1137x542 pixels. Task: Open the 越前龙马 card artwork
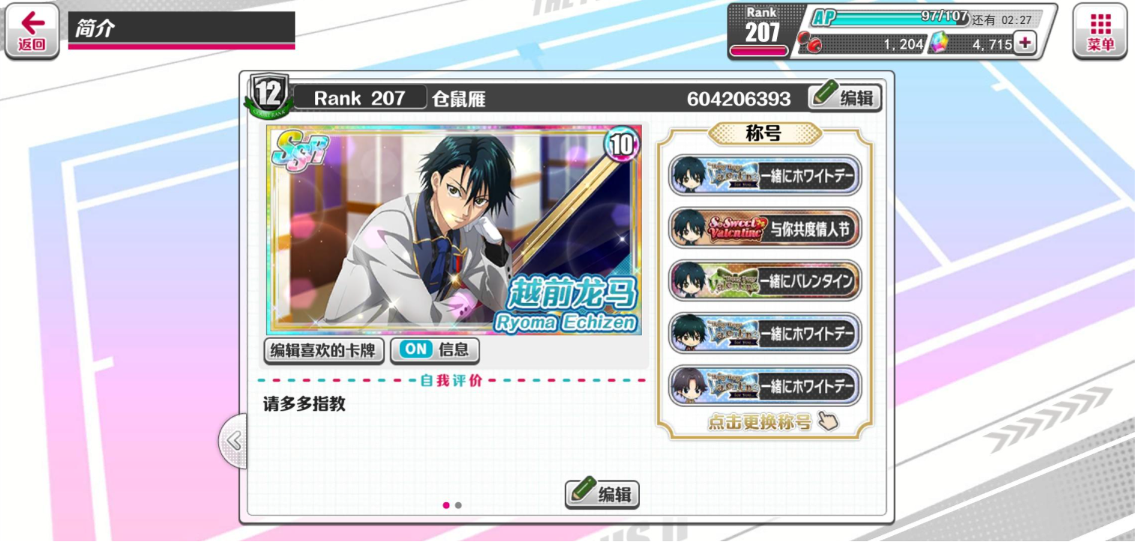pos(454,229)
